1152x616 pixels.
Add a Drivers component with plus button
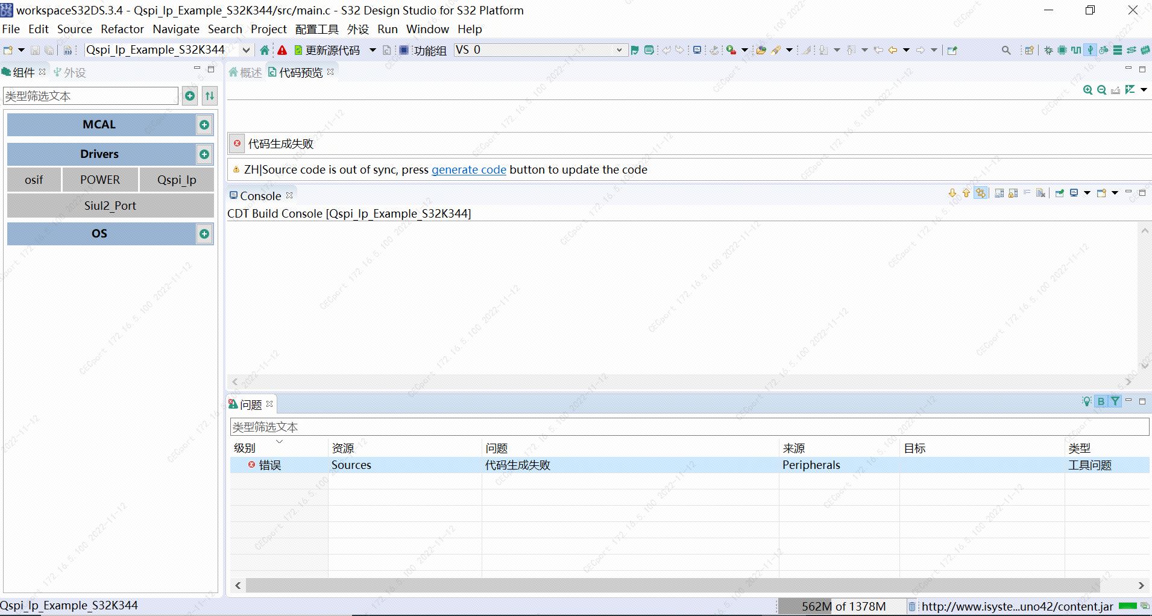[204, 154]
